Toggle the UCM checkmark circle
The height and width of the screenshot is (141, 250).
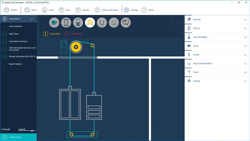pyautogui.click(x=4, y=49)
